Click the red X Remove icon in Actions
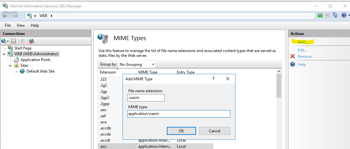 coord(293,56)
